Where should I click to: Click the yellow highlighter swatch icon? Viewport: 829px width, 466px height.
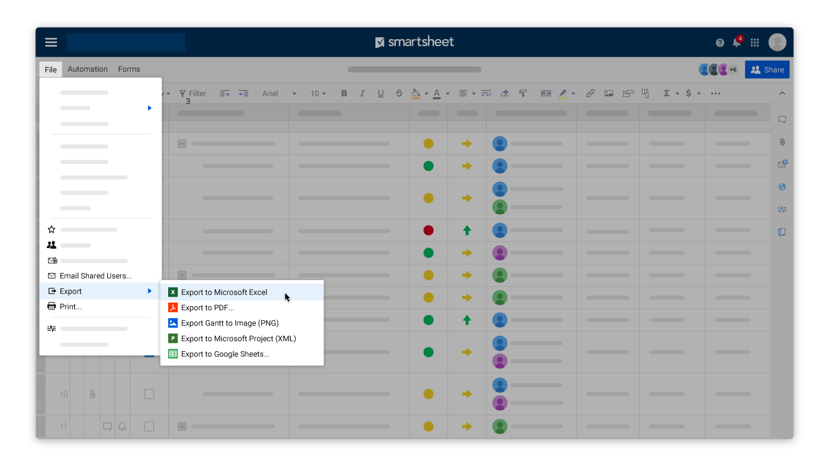[x=563, y=94]
